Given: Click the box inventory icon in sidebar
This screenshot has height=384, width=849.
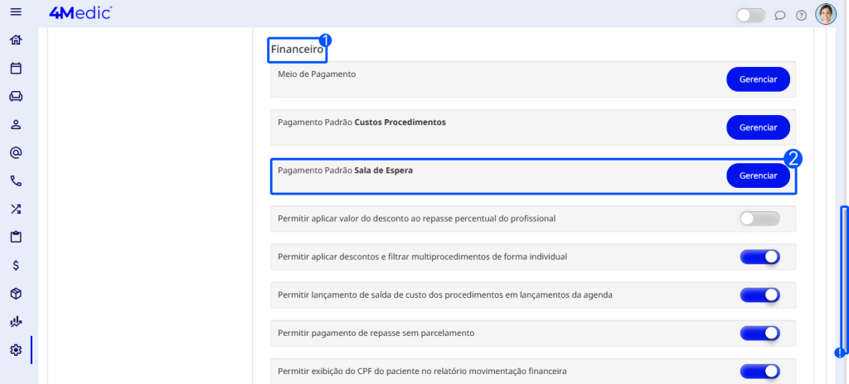Looking at the screenshot, I should [x=16, y=294].
